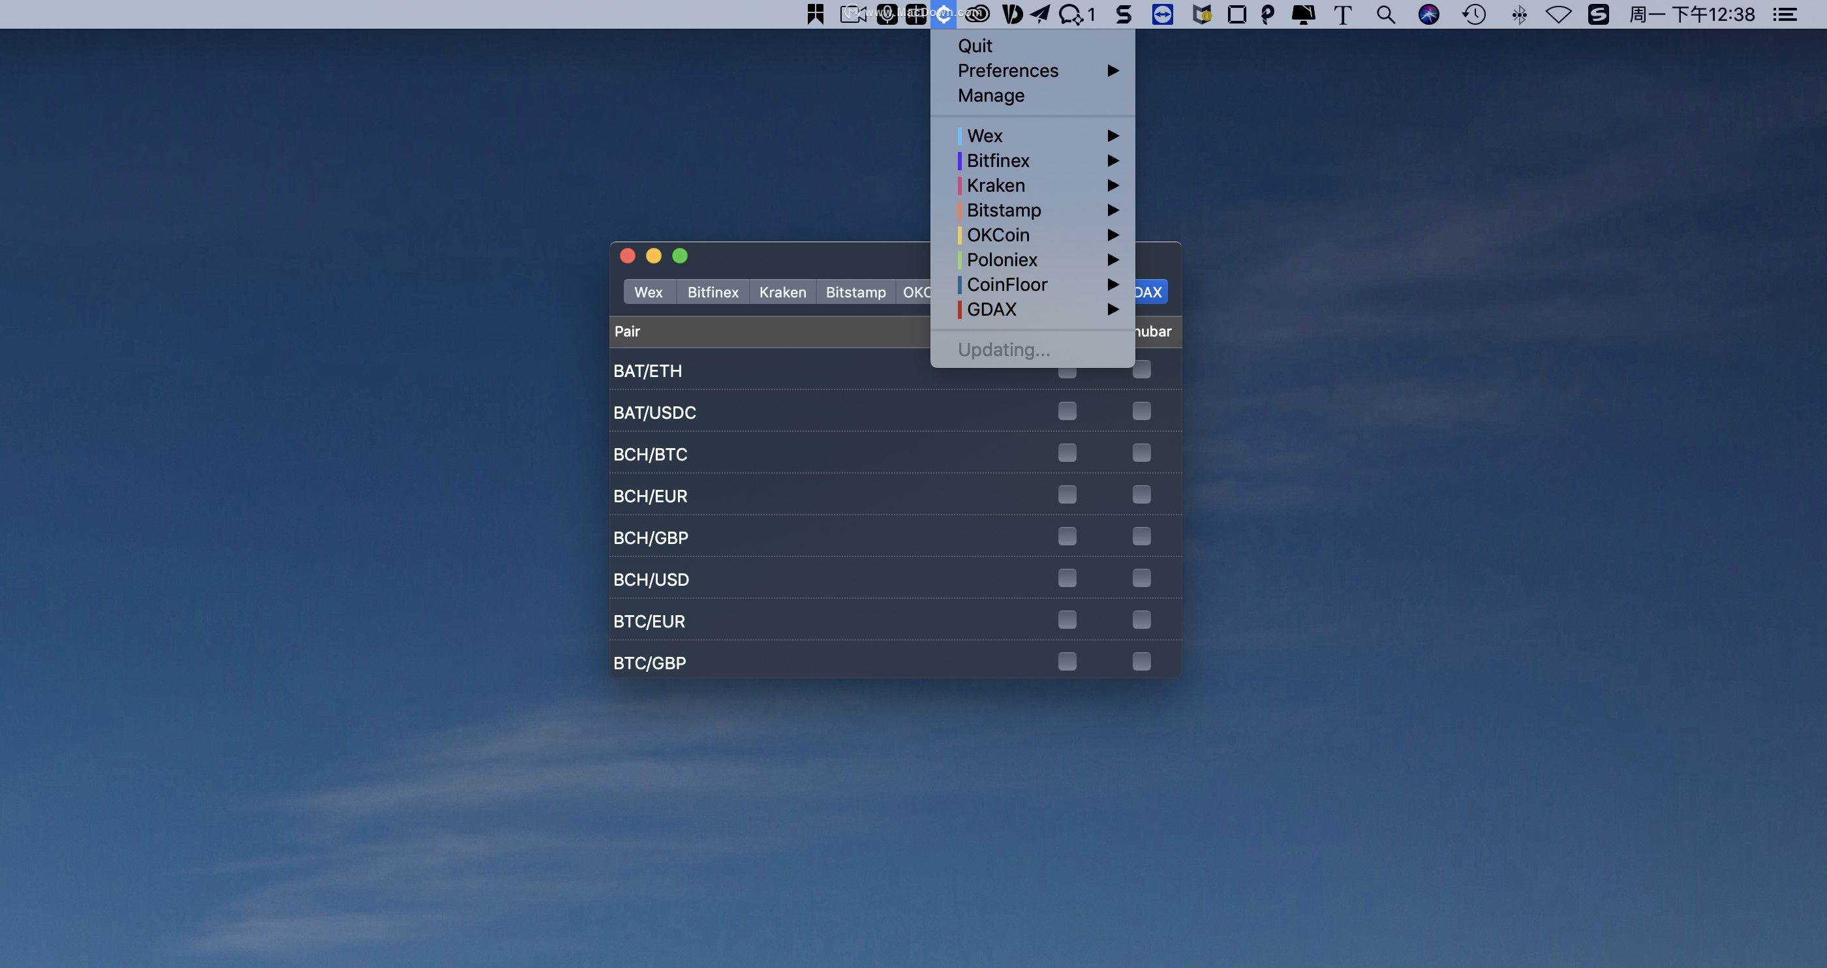Tick the left checkbox for BCH/BTC
1827x968 pixels.
point(1067,453)
